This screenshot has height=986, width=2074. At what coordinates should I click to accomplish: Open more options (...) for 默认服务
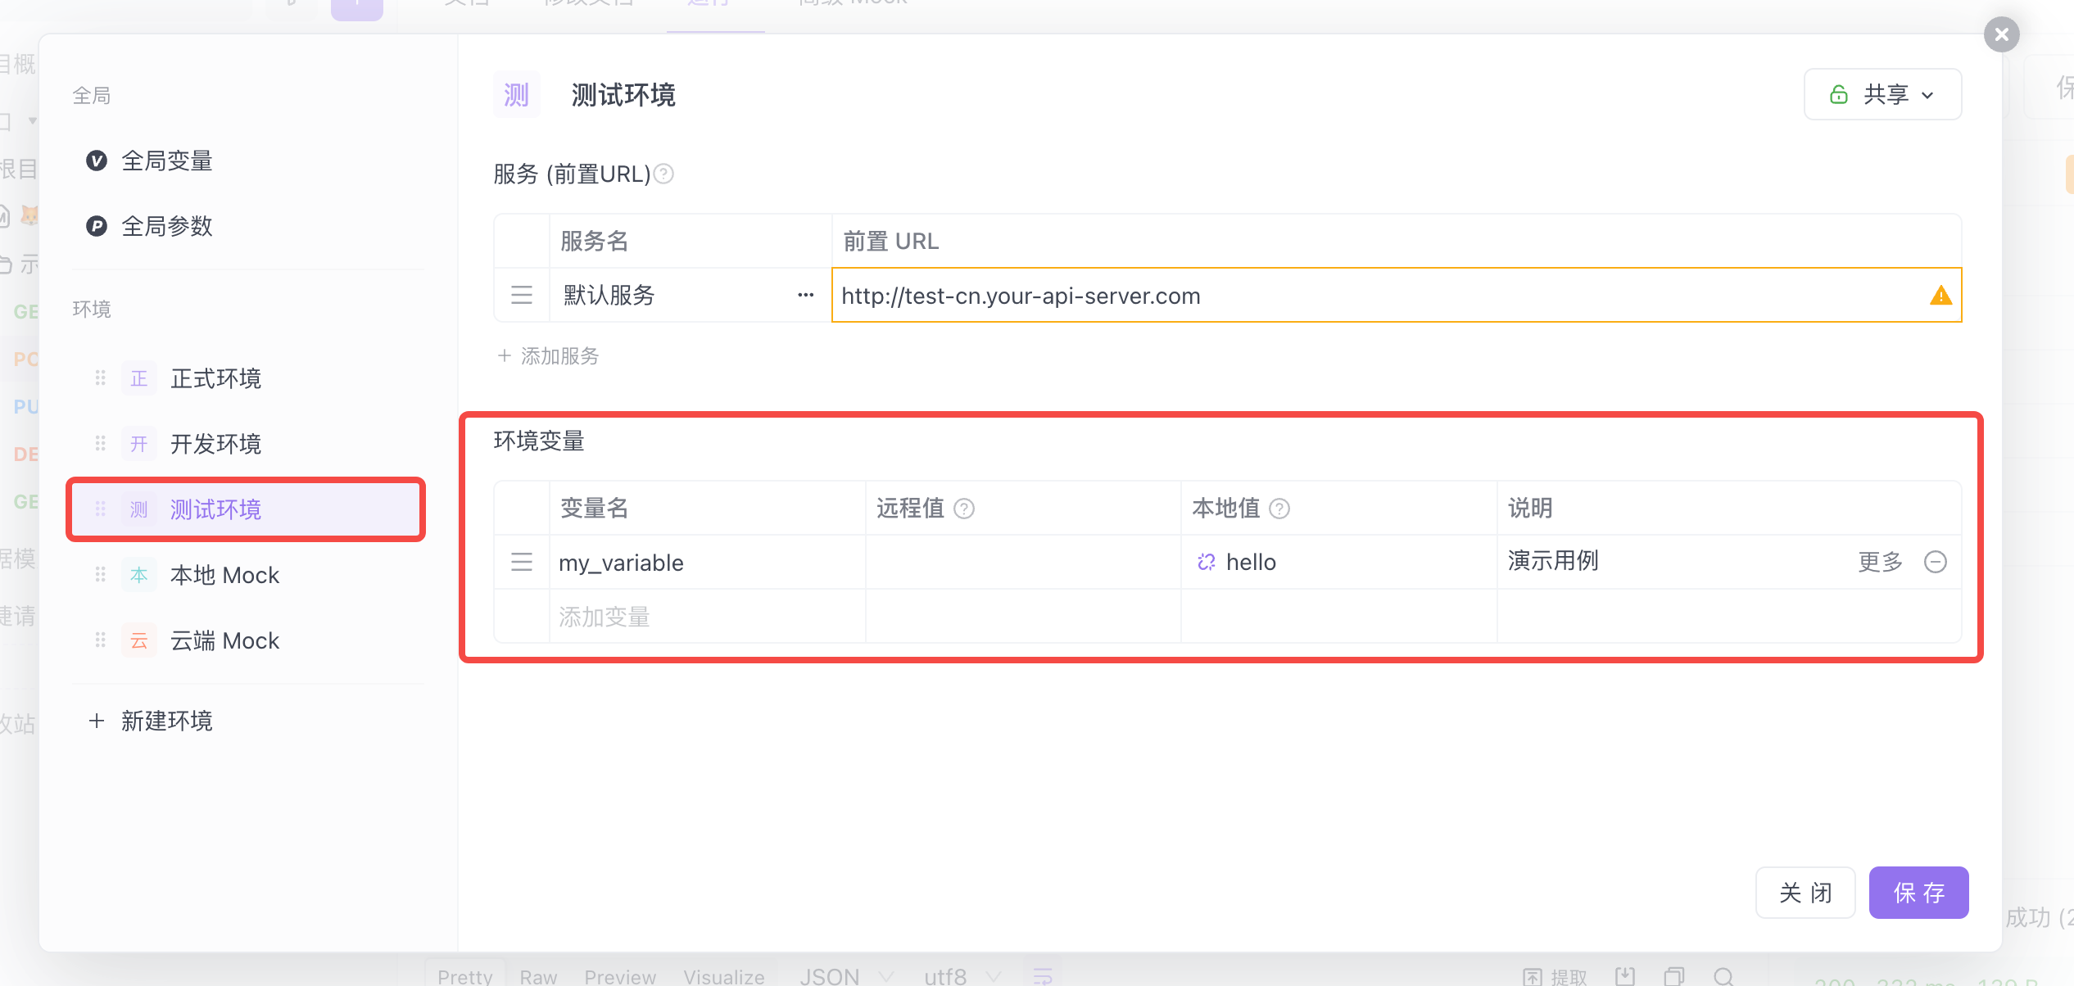805,295
